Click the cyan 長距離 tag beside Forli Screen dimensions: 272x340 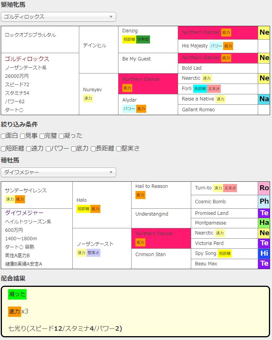point(200,89)
